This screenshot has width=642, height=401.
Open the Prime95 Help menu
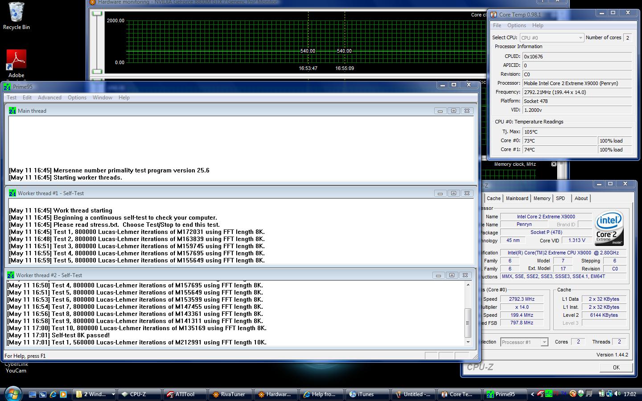124,98
